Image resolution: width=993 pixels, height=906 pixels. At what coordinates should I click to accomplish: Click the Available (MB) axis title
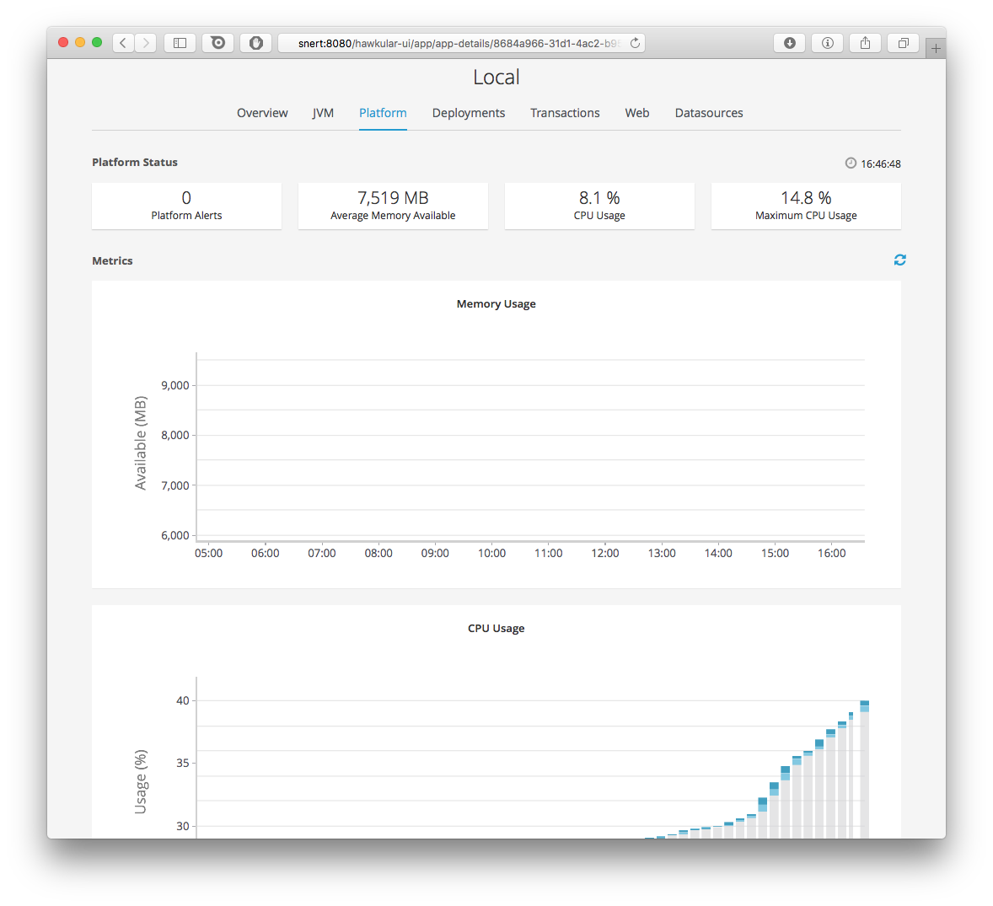(x=141, y=443)
